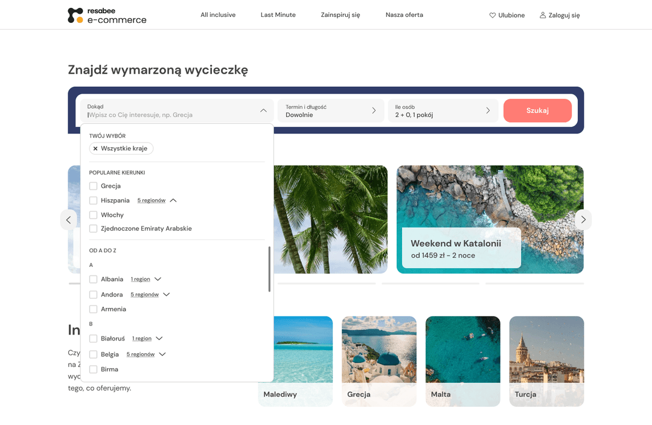Check the Grecja checkbox
The width and height of the screenshot is (652, 425).
pos(93,185)
